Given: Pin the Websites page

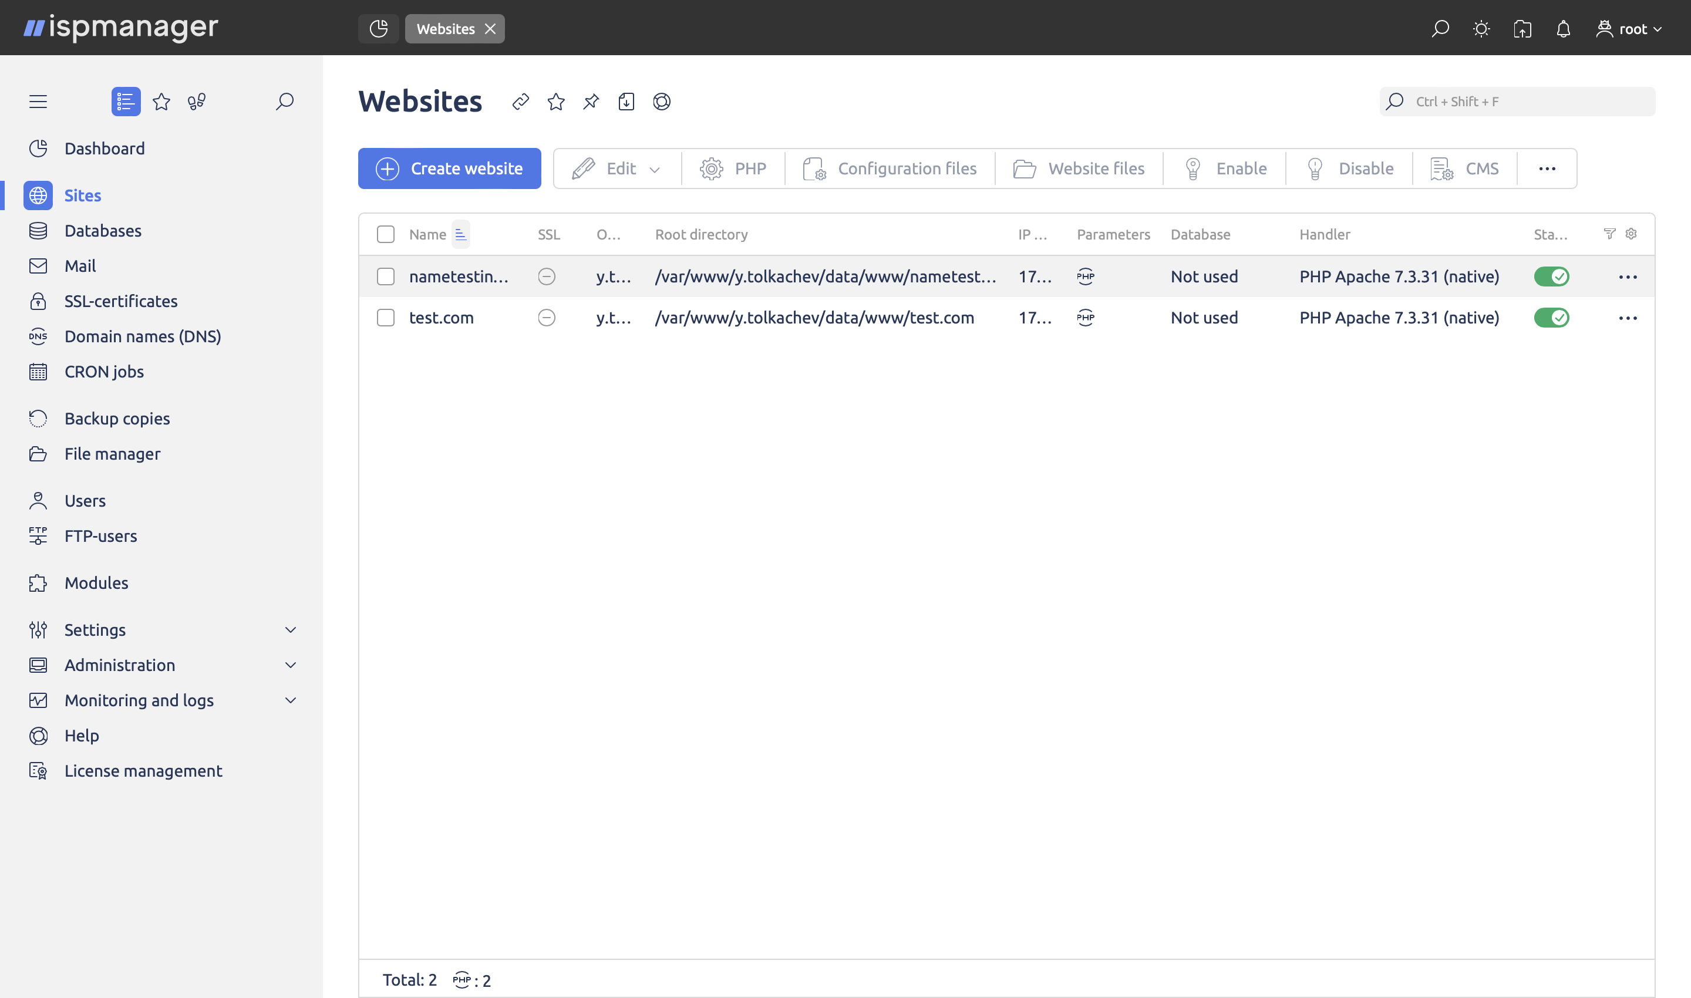Looking at the screenshot, I should click(x=591, y=102).
